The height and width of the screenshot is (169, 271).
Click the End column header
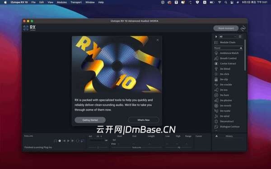pos(134,136)
